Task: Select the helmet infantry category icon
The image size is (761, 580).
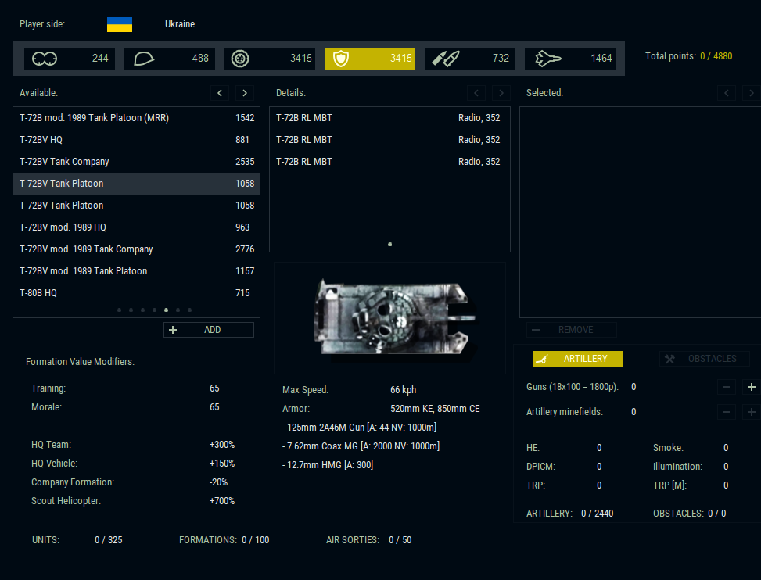Action: [144, 59]
